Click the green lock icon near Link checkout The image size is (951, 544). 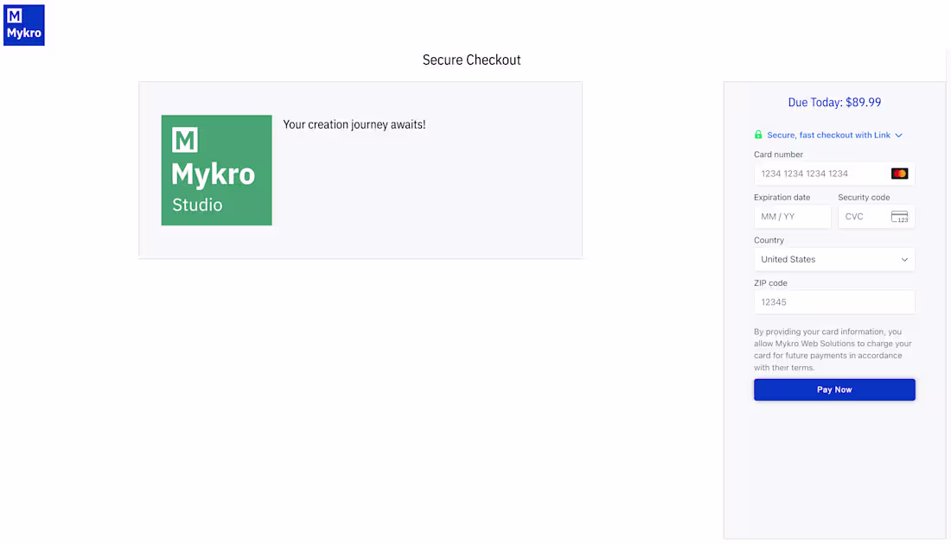pyautogui.click(x=758, y=135)
